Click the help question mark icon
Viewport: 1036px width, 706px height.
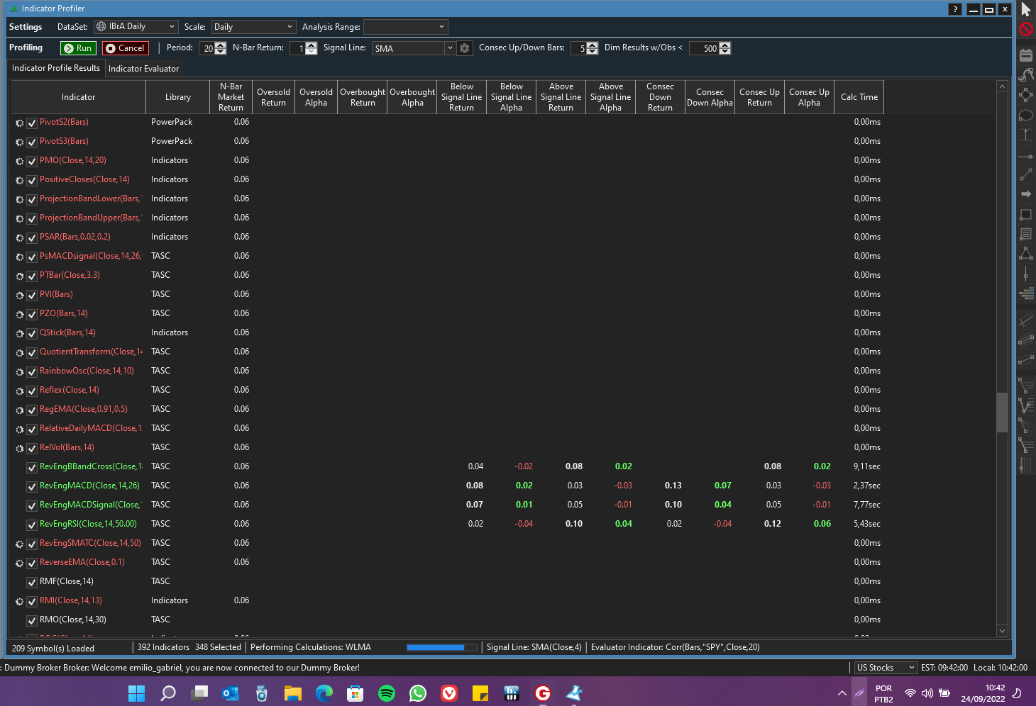click(956, 9)
